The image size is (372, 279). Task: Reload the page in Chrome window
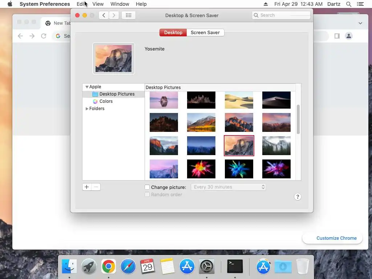click(44, 36)
